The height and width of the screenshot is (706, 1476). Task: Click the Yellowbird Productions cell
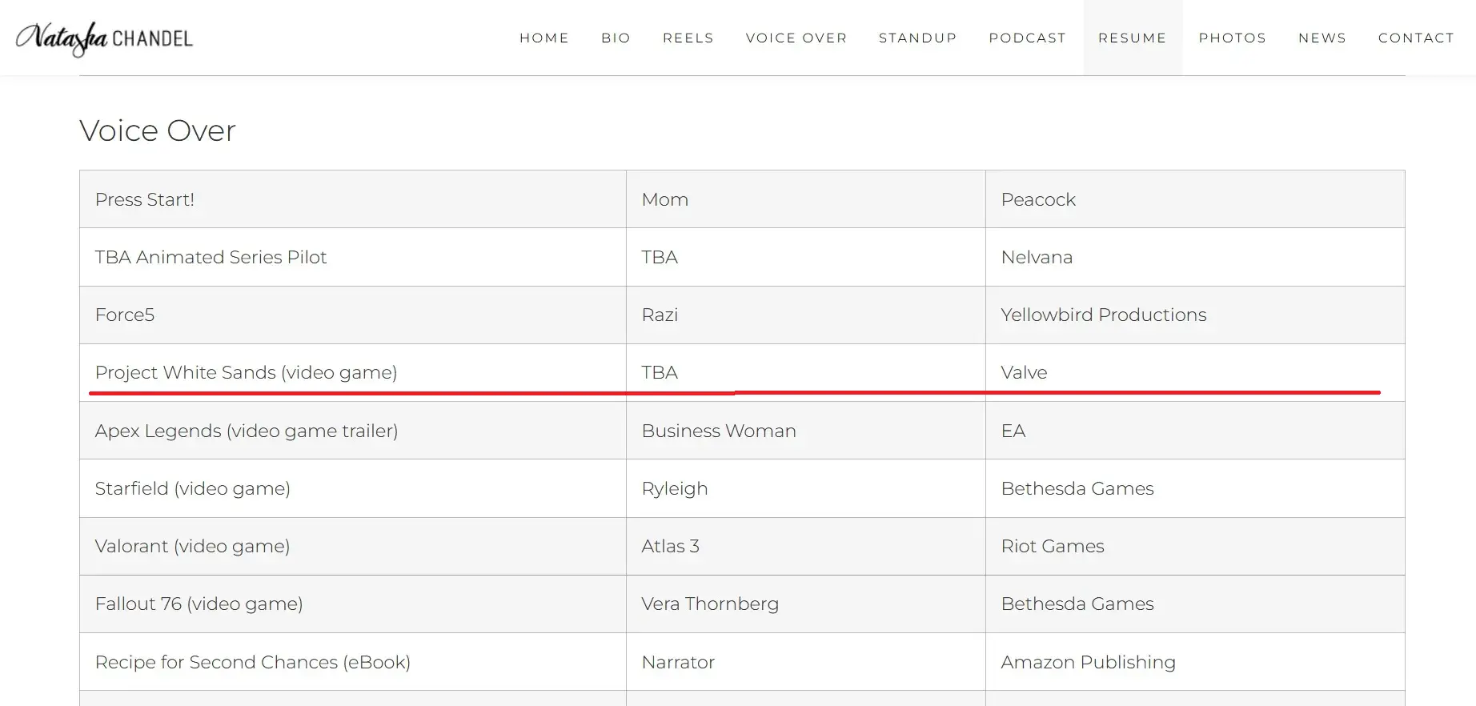click(x=1103, y=315)
